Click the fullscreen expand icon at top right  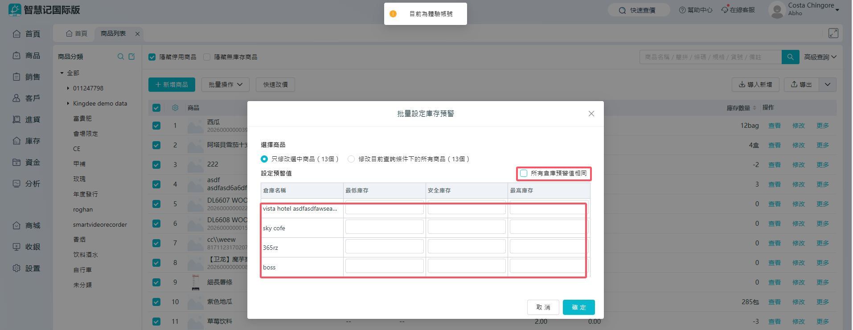[x=833, y=33]
